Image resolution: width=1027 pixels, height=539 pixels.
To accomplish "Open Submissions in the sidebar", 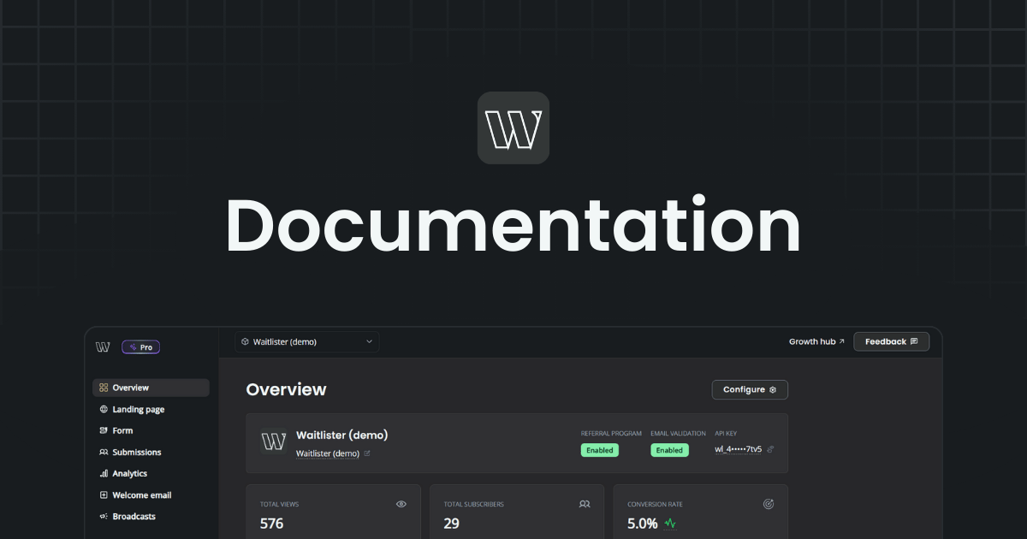I will 151,452.
